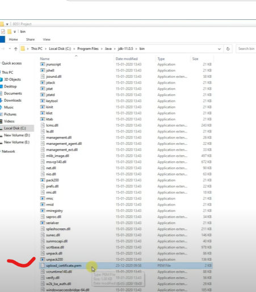This screenshot has height=292, width=256.
Task: Select msvcp140.dll file name
Action: [x=56, y=162]
